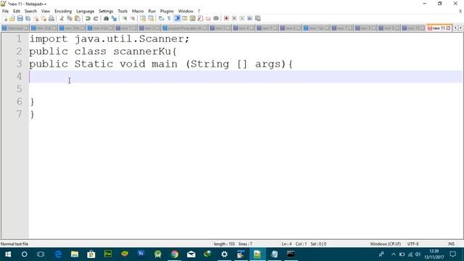This screenshot has width=464, height=261.
Task: Open the View menu
Action: point(46,12)
